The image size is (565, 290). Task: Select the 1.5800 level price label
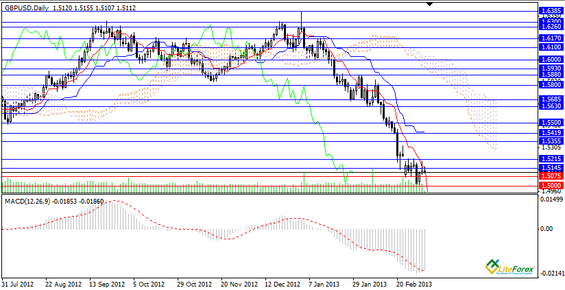pyautogui.click(x=551, y=86)
